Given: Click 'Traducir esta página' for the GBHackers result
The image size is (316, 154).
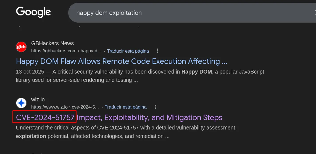Looking at the screenshot, I should (x=128, y=51).
